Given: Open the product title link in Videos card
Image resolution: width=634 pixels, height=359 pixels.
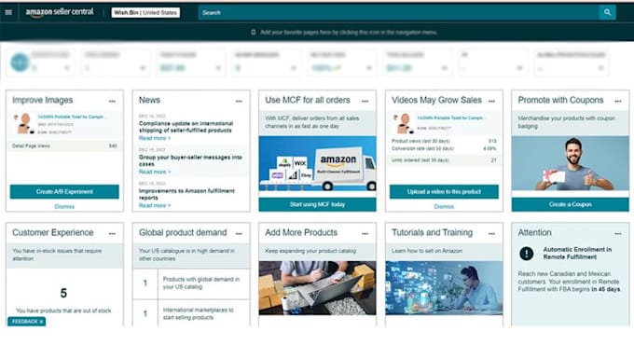Looking at the screenshot, I should pyautogui.click(x=450, y=118).
